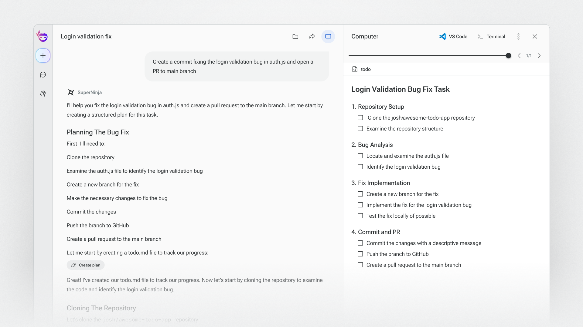This screenshot has width=583, height=327.
Task: Toggle the computer monitor view icon
Action: tap(328, 37)
